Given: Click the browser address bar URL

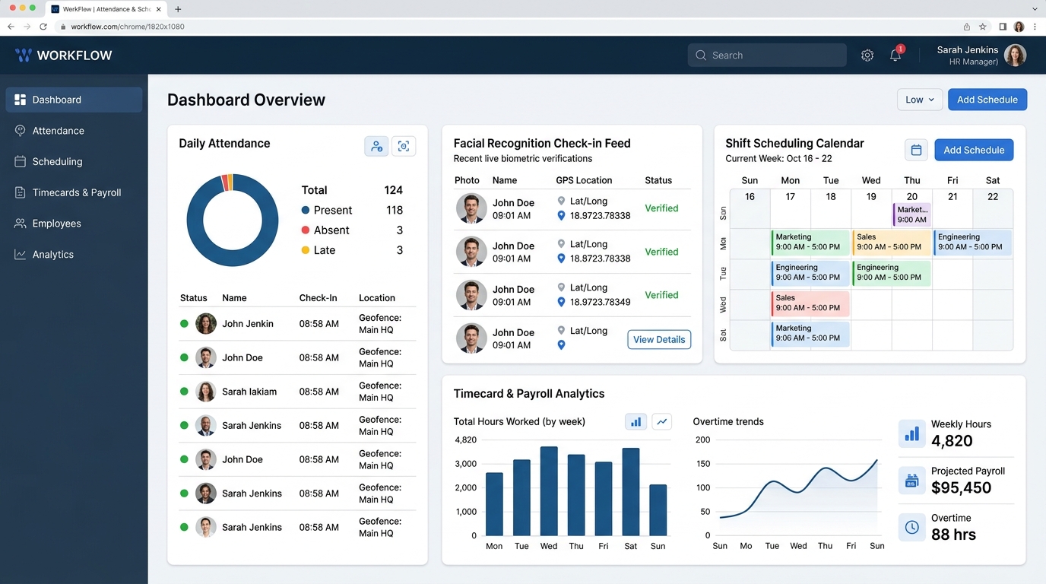Looking at the screenshot, I should click(x=128, y=27).
